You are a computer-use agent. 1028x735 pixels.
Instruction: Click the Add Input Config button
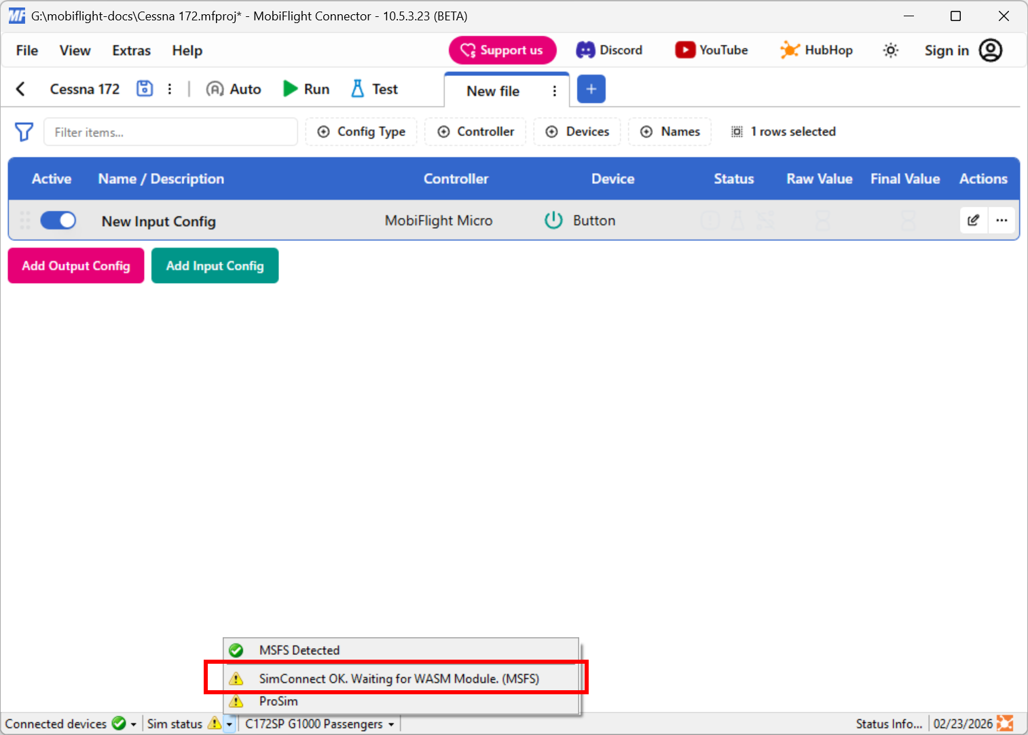(x=215, y=265)
